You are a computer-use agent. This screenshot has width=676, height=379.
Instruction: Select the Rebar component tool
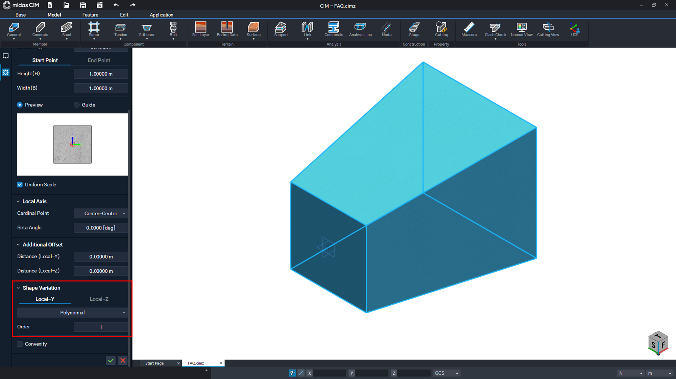click(x=94, y=29)
